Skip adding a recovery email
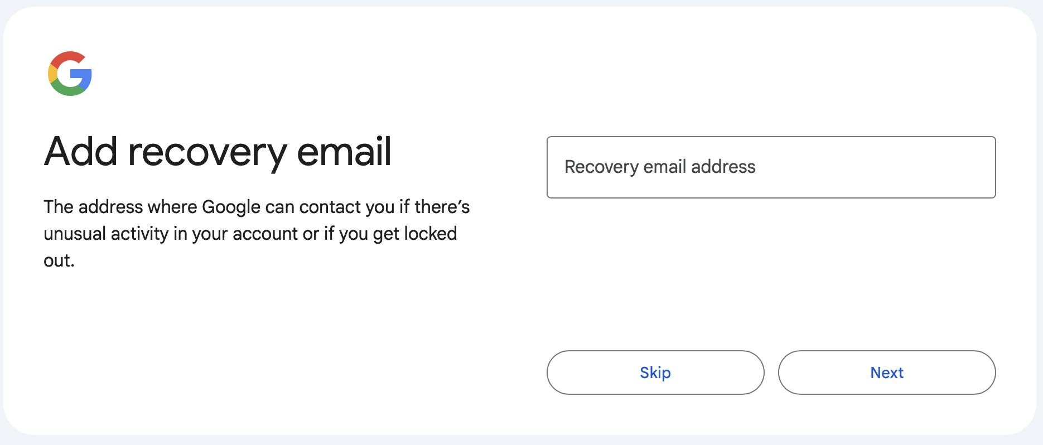 tap(655, 373)
